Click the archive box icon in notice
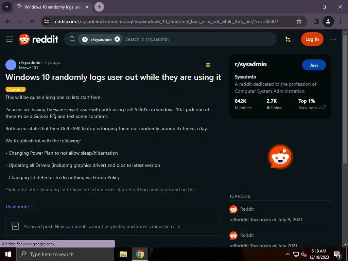The image size is (348, 261). [x=15, y=226]
